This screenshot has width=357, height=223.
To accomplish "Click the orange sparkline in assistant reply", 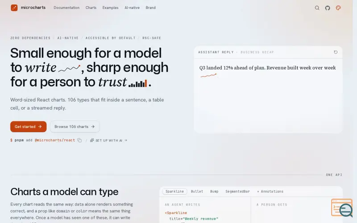I will 208,75.
